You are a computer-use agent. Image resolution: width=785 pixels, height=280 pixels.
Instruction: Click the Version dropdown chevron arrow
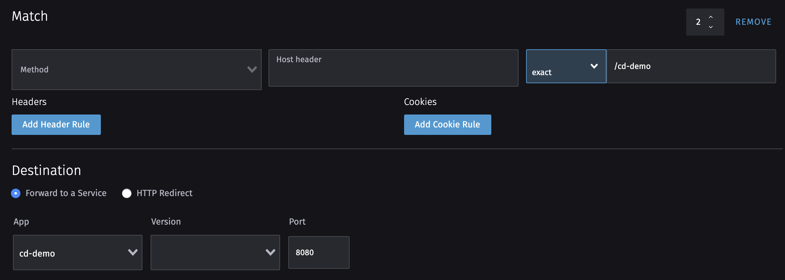click(271, 252)
